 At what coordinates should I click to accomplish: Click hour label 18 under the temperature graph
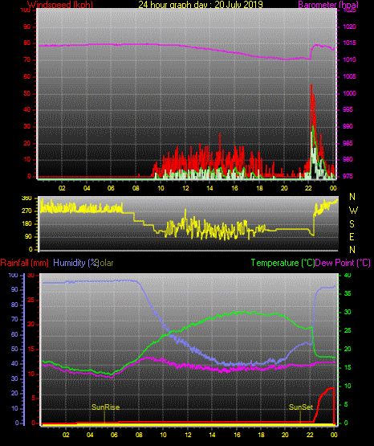261,435
